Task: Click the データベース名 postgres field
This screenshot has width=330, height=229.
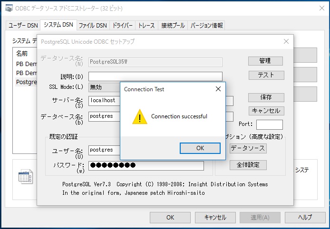Action: point(104,116)
